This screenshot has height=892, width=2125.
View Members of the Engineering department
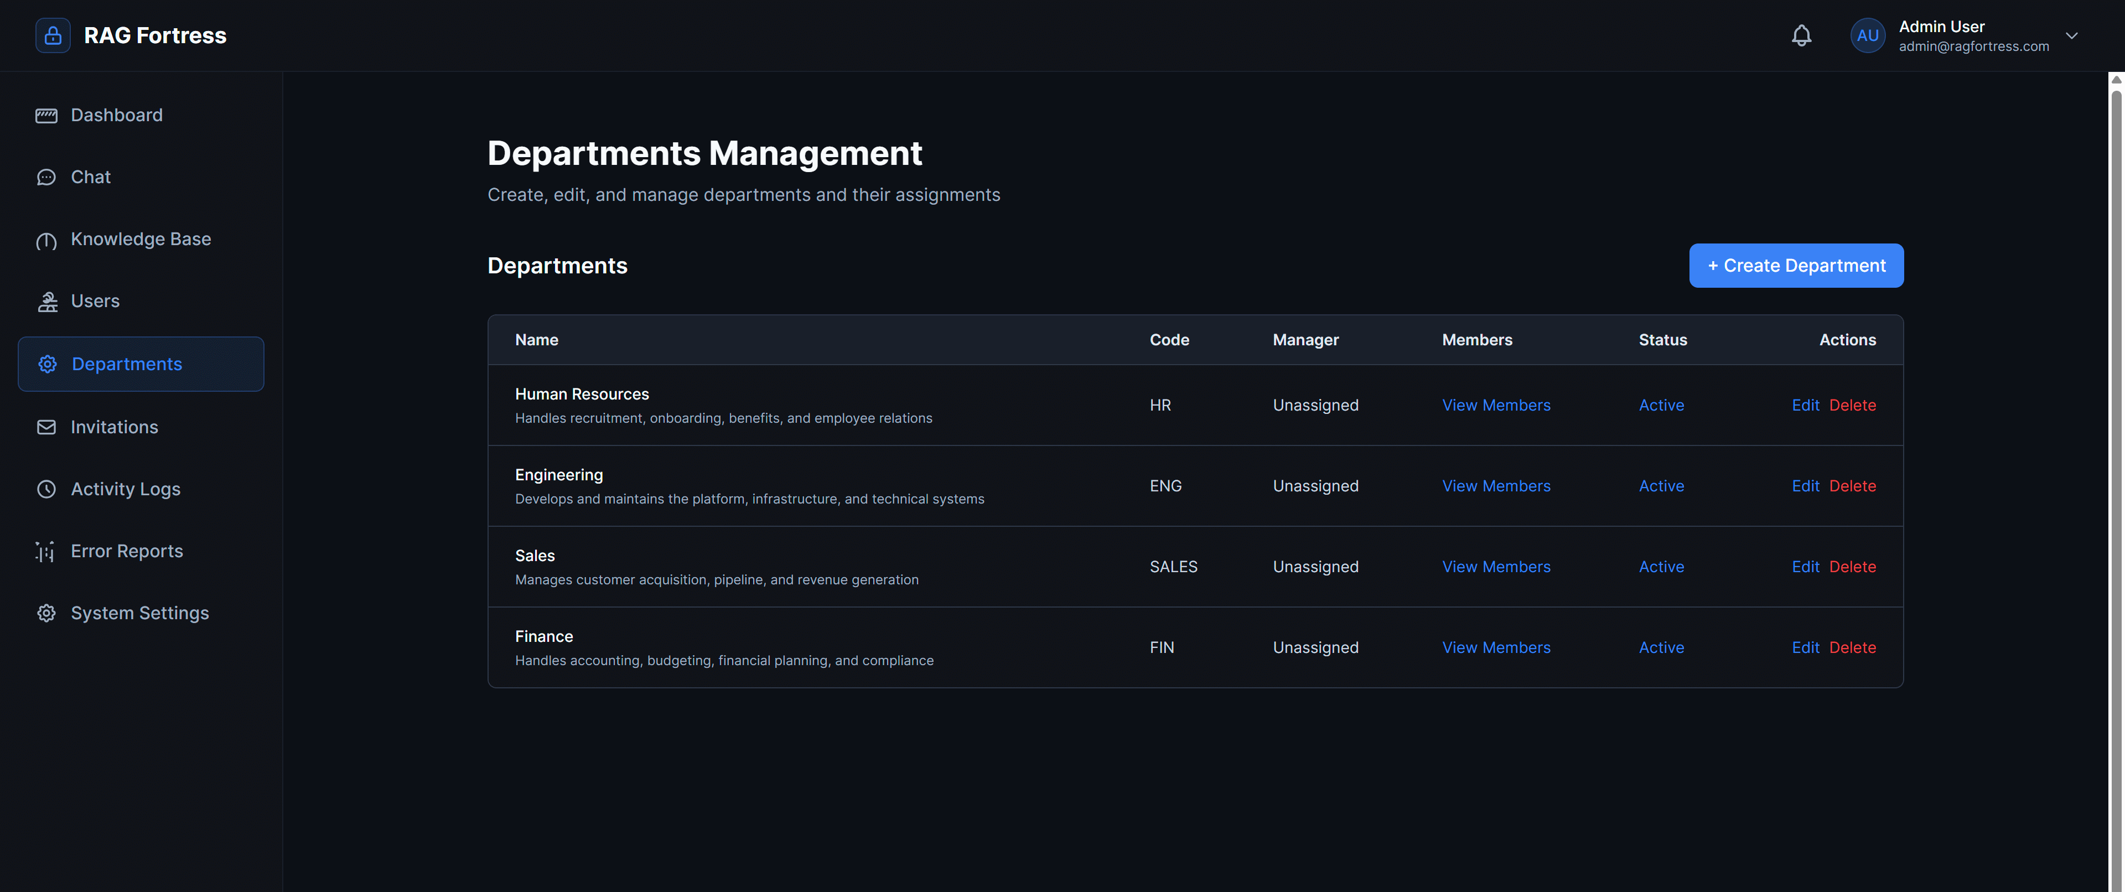1496,485
